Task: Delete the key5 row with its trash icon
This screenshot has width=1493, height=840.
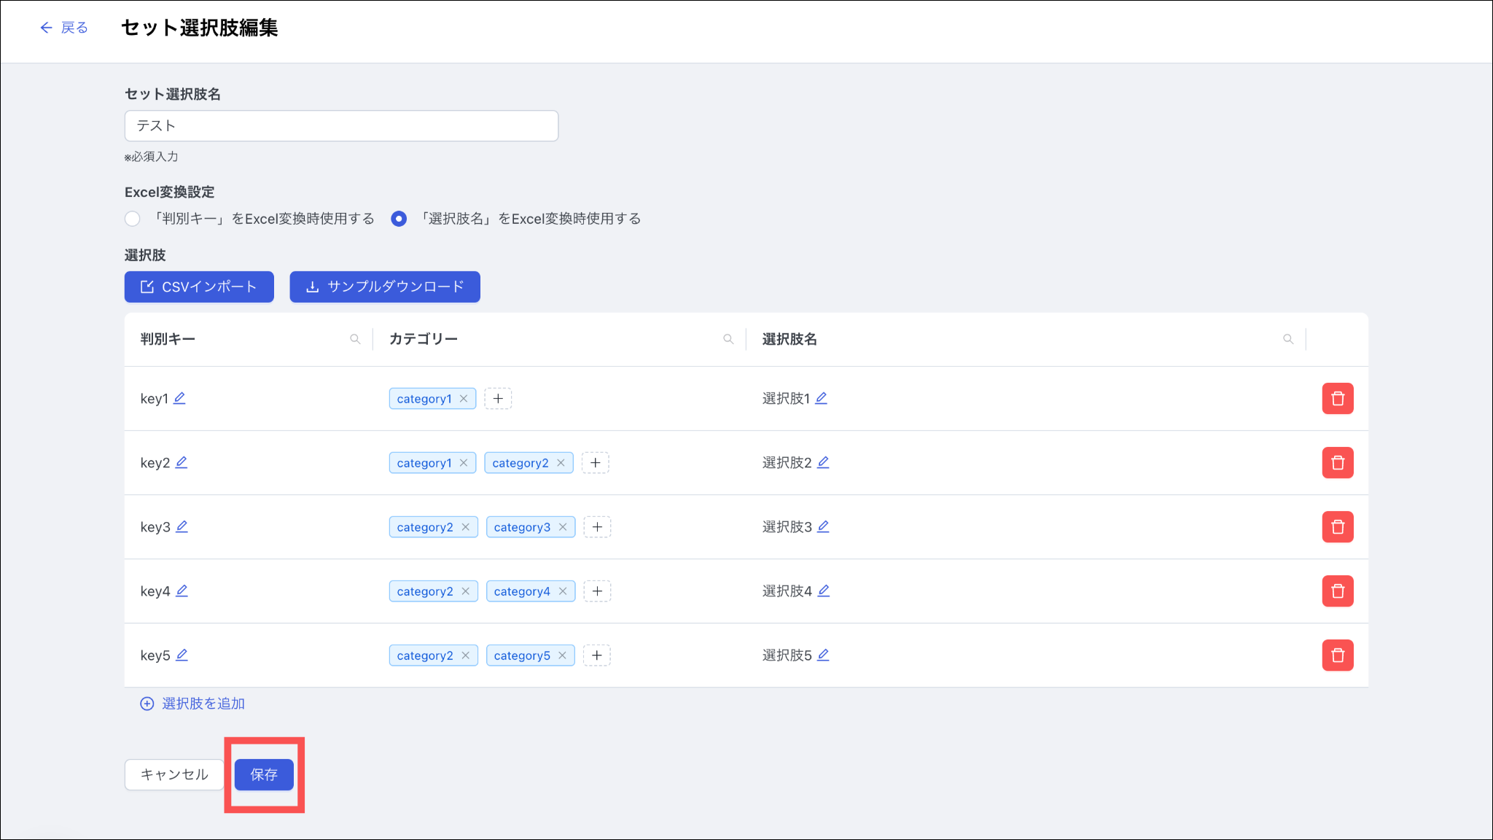Action: coord(1337,655)
